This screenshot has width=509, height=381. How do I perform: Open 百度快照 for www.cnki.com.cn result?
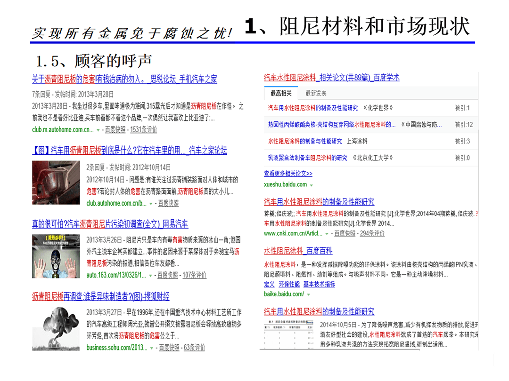point(345,233)
